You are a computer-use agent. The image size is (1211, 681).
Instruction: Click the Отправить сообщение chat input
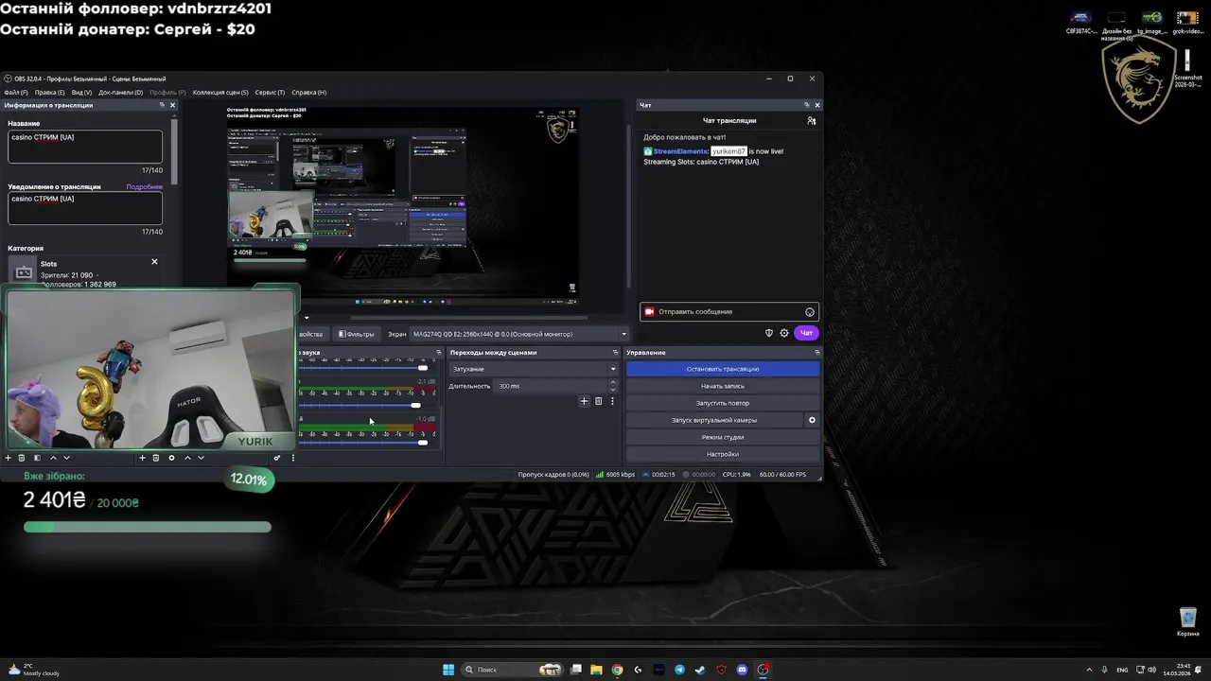pos(729,311)
